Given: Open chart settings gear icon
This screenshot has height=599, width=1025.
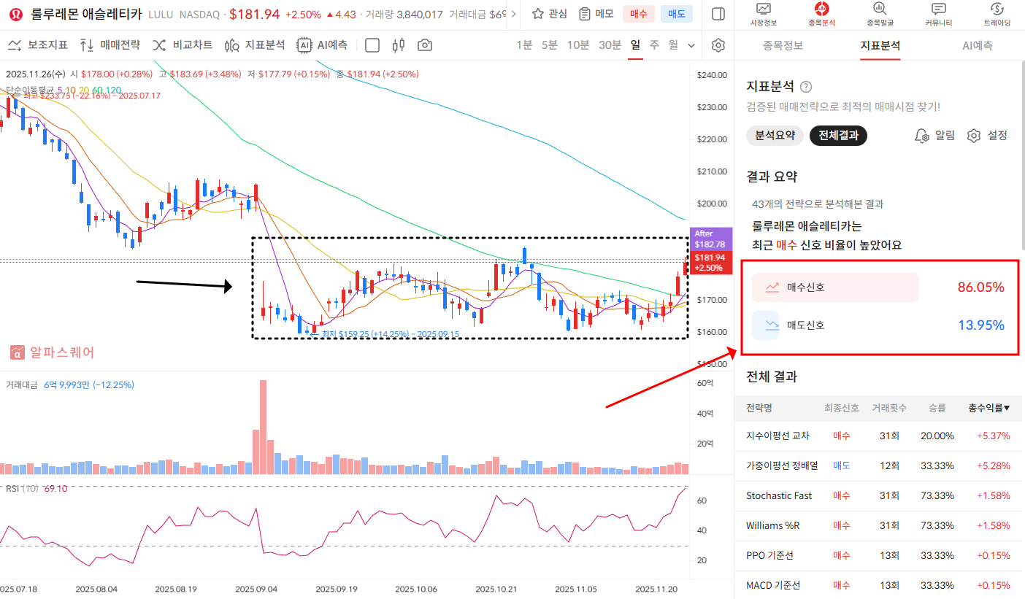Looking at the screenshot, I should coord(718,45).
